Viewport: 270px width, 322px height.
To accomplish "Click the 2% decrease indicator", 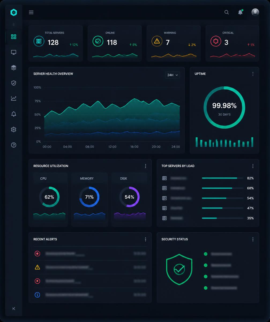I will [x=192, y=45].
